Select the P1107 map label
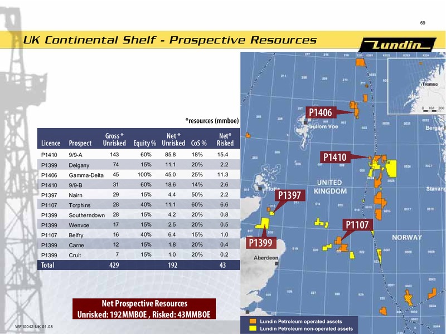 pos(357,225)
